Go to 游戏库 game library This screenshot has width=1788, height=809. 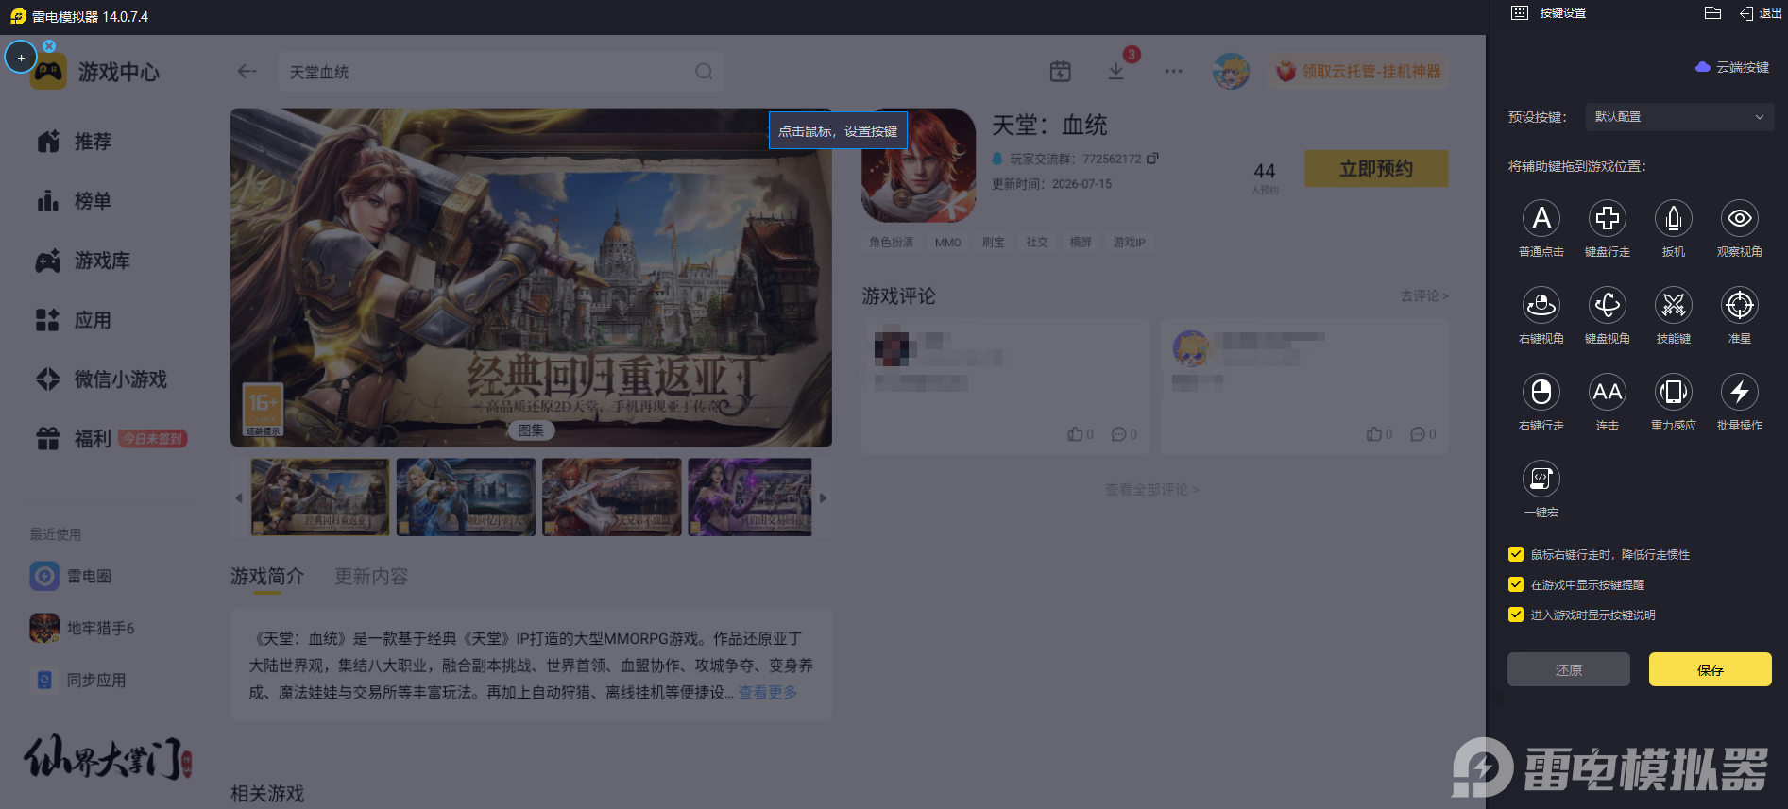[83, 261]
